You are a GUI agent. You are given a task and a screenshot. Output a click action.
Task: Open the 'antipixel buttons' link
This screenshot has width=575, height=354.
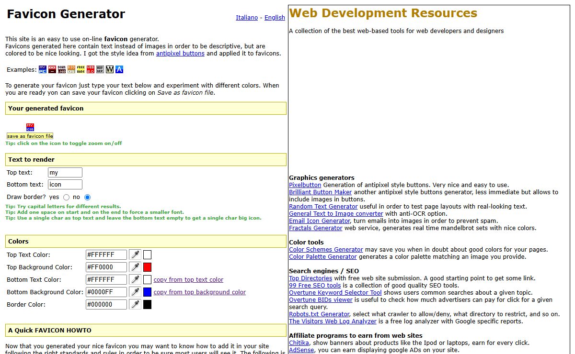click(x=180, y=54)
